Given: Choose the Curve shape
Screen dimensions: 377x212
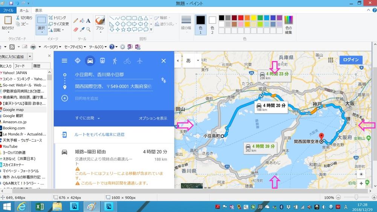Looking at the screenshot, I should coord(118,18).
